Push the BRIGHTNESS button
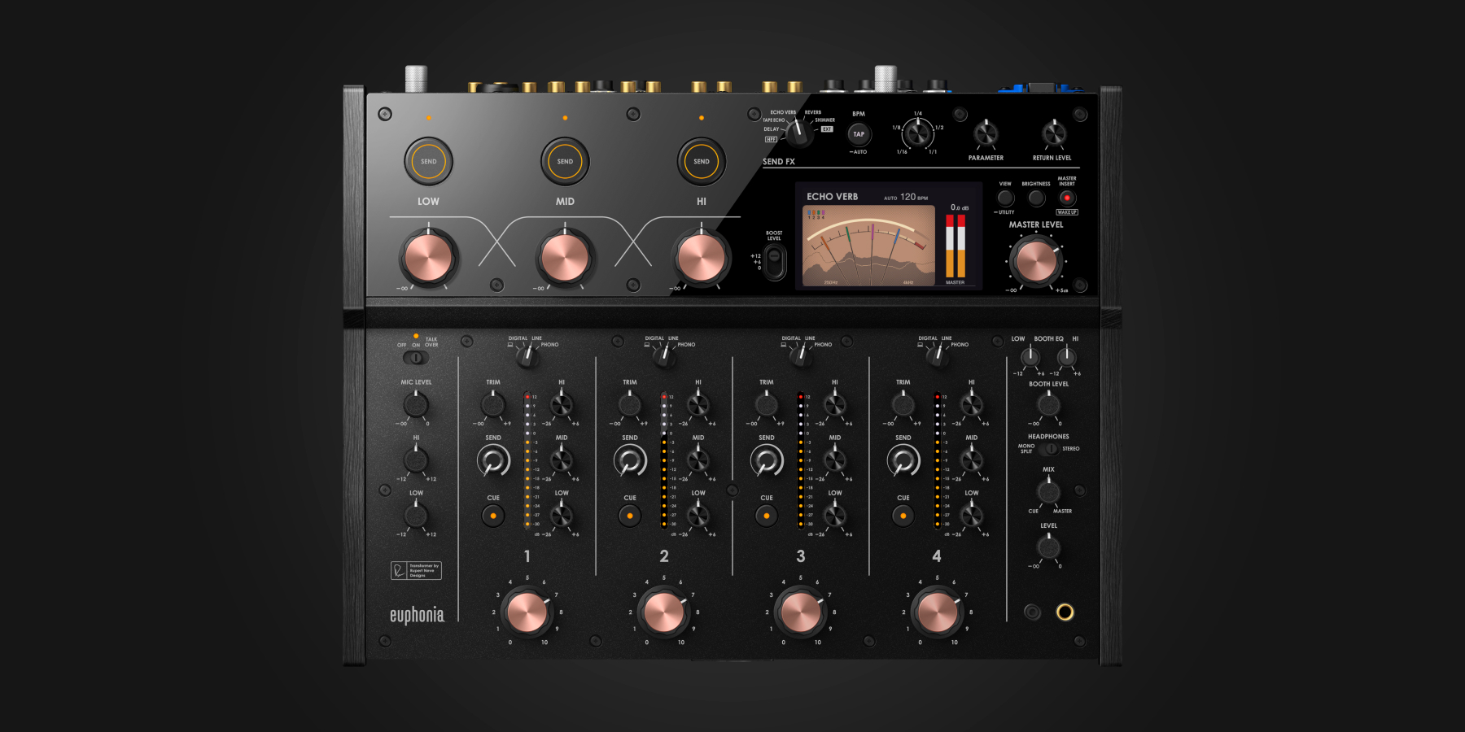This screenshot has height=732, width=1465. (1036, 198)
